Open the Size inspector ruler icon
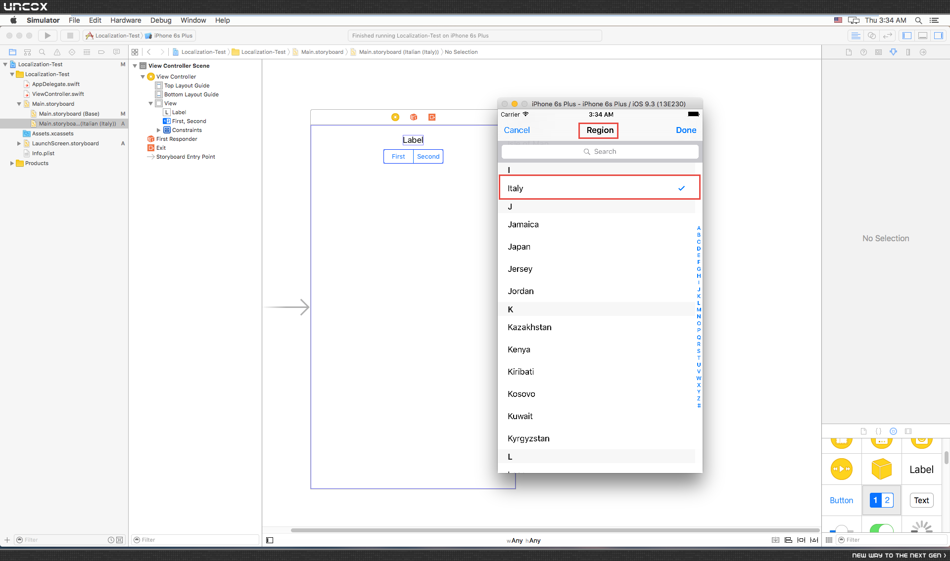Image resolution: width=950 pixels, height=561 pixels. [908, 52]
